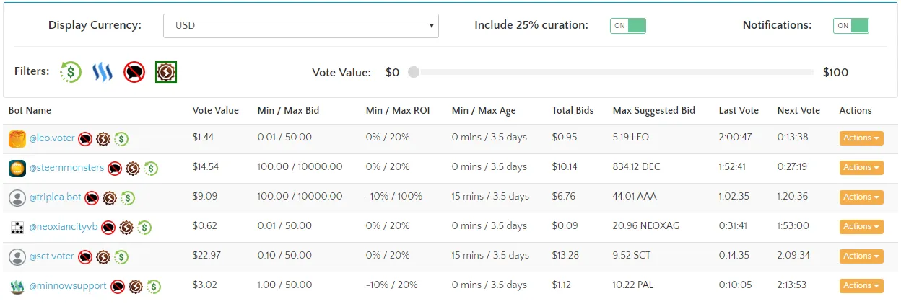This screenshot has width=901, height=304.
Task: Click the @leo.voter avatar icon
Action: [x=17, y=139]
